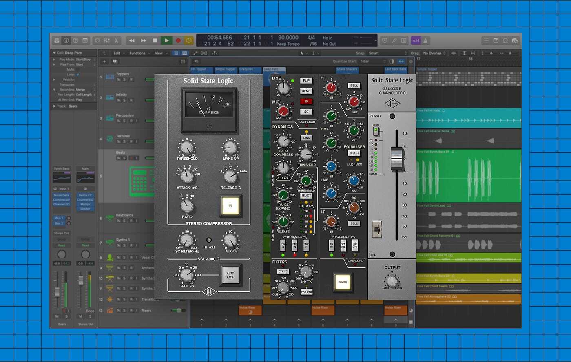Toggle the EQ IN button
The width and height of the screenshot is (571, 362).
[x=332, y=245]
